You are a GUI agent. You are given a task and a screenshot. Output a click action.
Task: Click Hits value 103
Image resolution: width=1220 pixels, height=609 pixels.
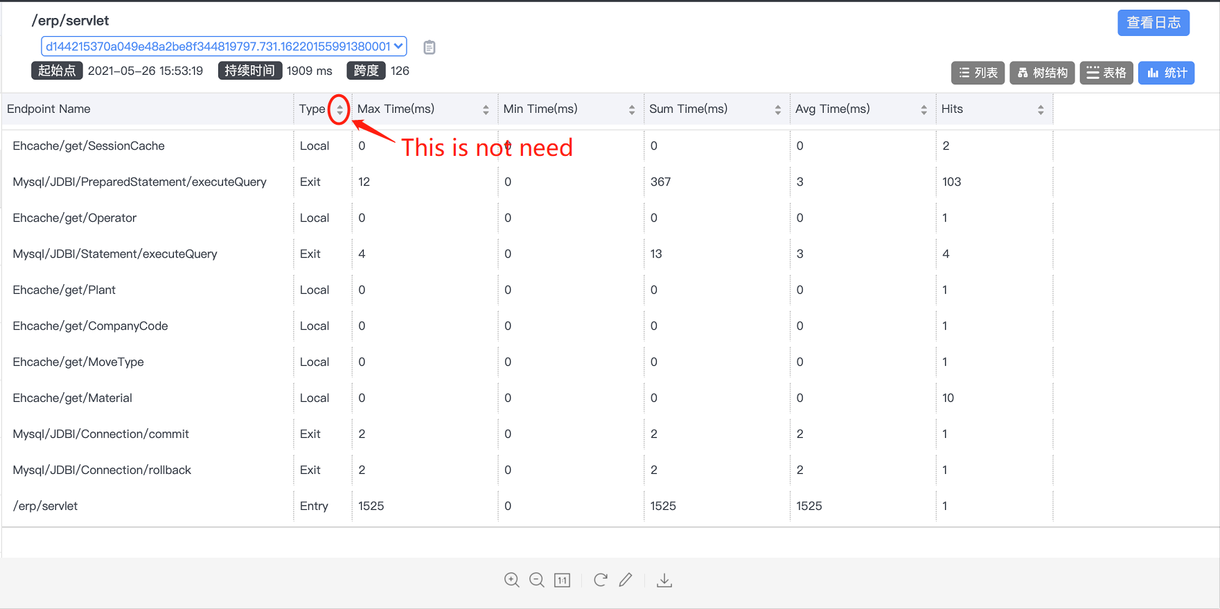pos(951,182)
